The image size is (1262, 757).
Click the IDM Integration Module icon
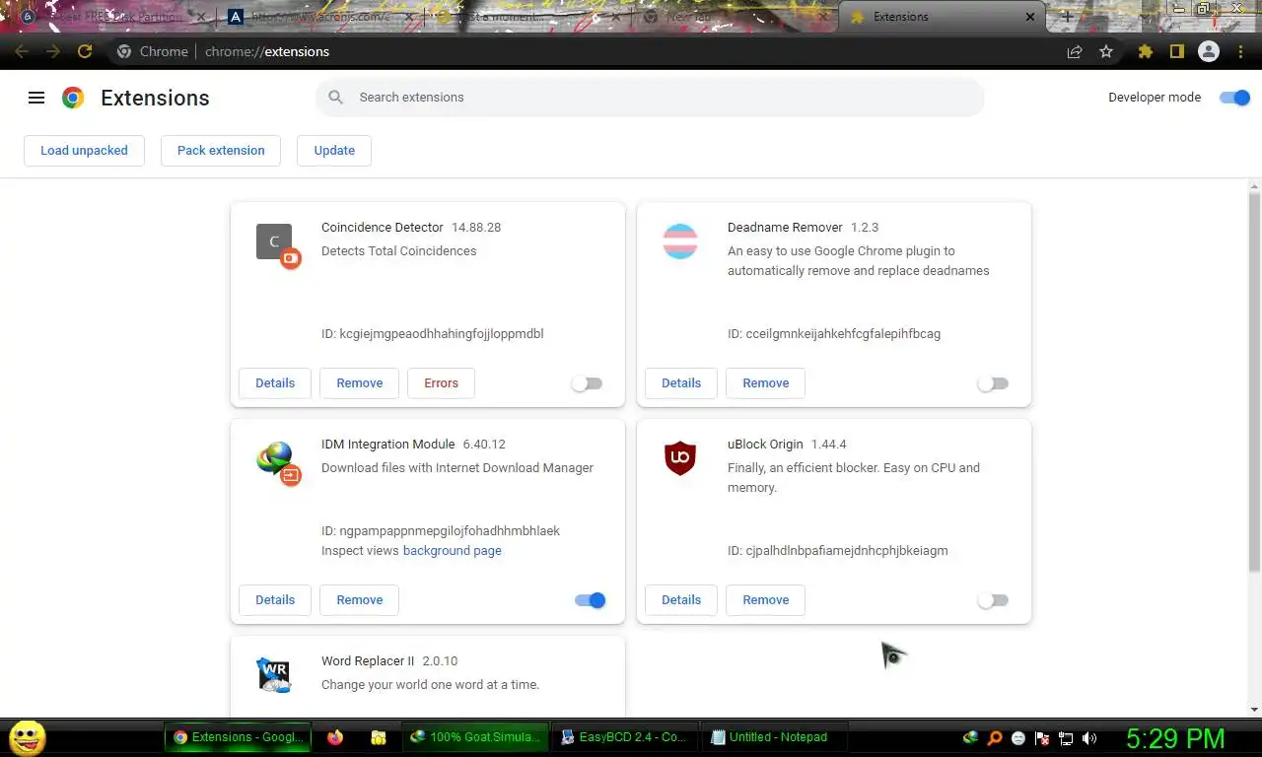pyautogui.click(x=277, y=461)
